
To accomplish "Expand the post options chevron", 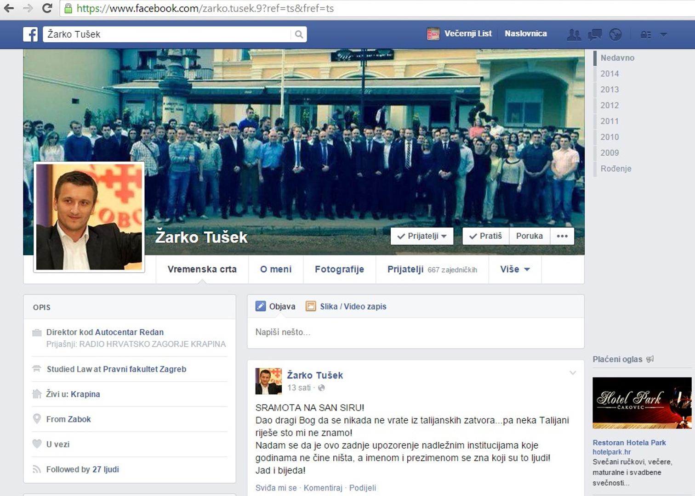I will point(573,373).
